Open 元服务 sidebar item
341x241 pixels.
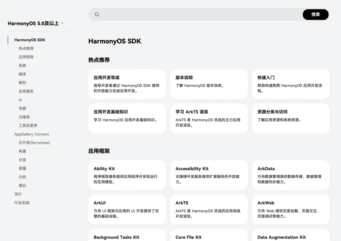[x=24, y=117]
